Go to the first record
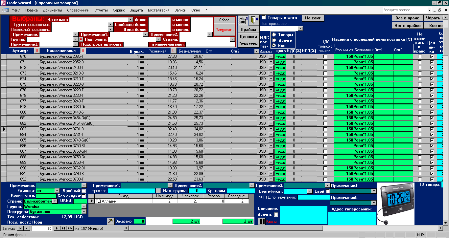 pos(20,228)
